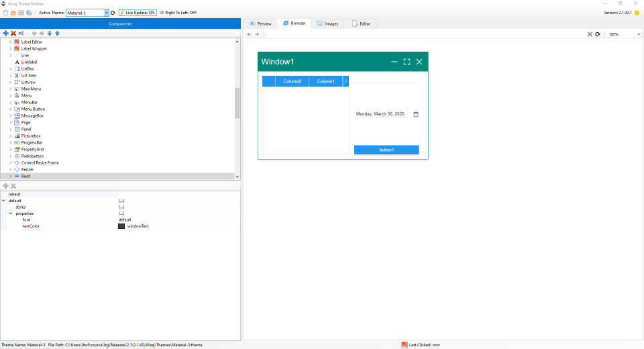Switch to the Preview tab

click(260, 23)
